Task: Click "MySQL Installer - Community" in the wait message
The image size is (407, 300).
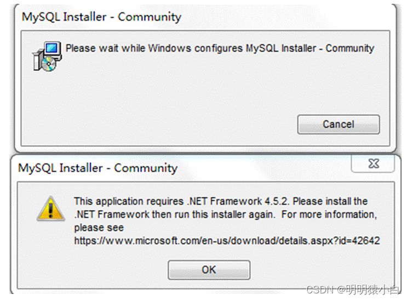Action: (309, 48)
